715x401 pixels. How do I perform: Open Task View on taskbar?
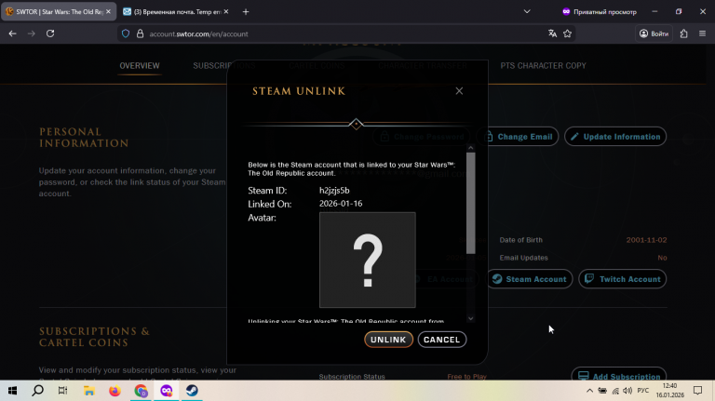[x=63, y=391]
